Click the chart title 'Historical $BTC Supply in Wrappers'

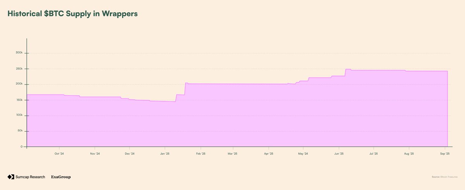[73, 14]
